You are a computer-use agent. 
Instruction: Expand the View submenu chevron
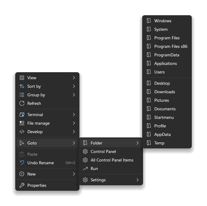[x=74, y=78]
